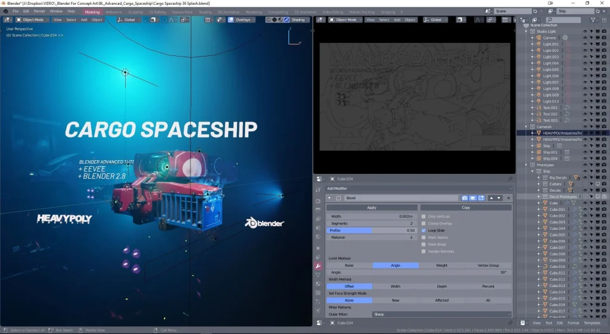The image size is (610, 334).
Task: Set Face Strength Mode to Affected
Action: point(441,300)
